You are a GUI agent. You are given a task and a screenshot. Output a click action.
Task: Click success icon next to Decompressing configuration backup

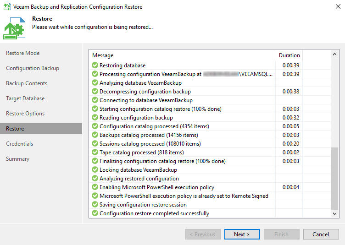[95, 92]
